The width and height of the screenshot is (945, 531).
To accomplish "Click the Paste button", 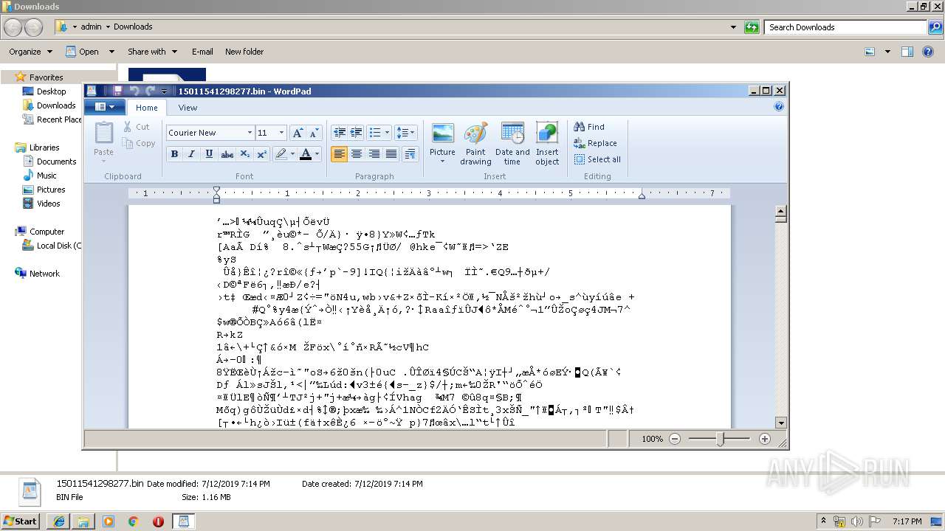I will 104,139.
